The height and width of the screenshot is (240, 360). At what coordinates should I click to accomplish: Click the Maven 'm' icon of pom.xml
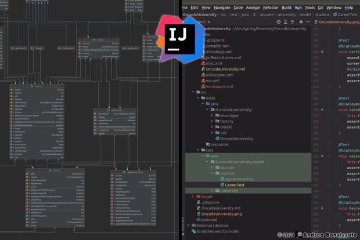199,220
